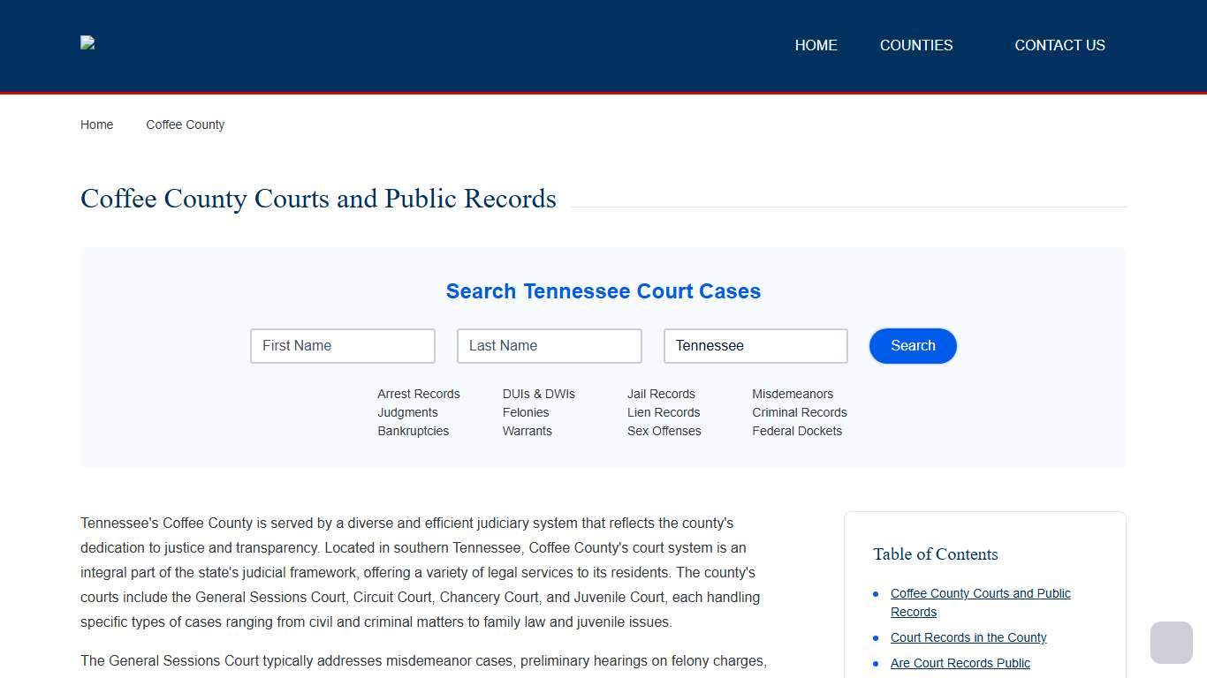This screenshot has width=1207, height=678.
Task: Select the DUIs & DWIs category
Action: (x=539, y=394)
